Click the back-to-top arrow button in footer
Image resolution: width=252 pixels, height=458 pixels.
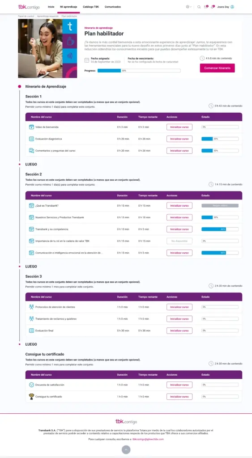click(126, 450)
